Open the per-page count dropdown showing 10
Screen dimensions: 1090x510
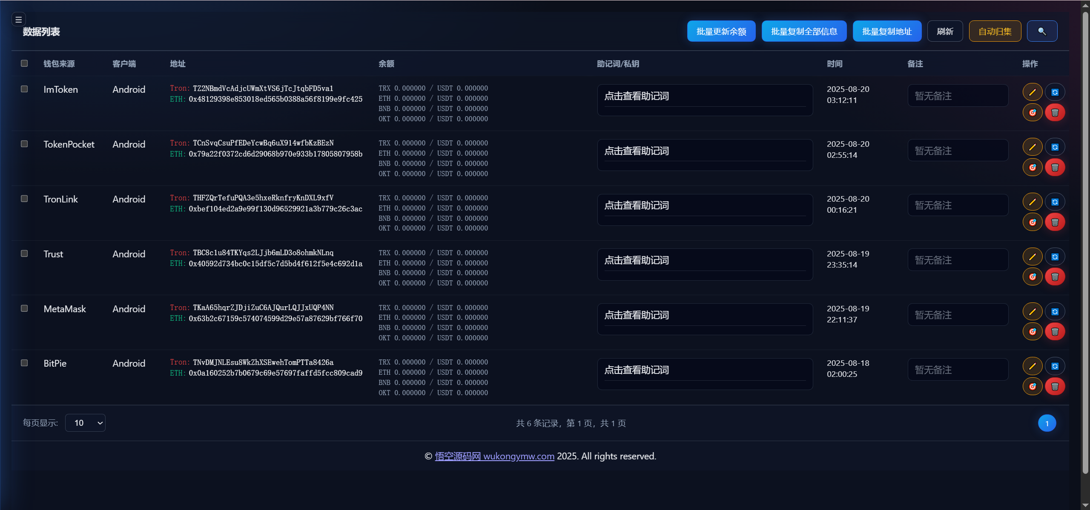(85, 423)
